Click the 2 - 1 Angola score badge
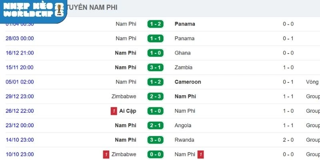This screenshot has height=160, width=320. [x=154, y=125]
